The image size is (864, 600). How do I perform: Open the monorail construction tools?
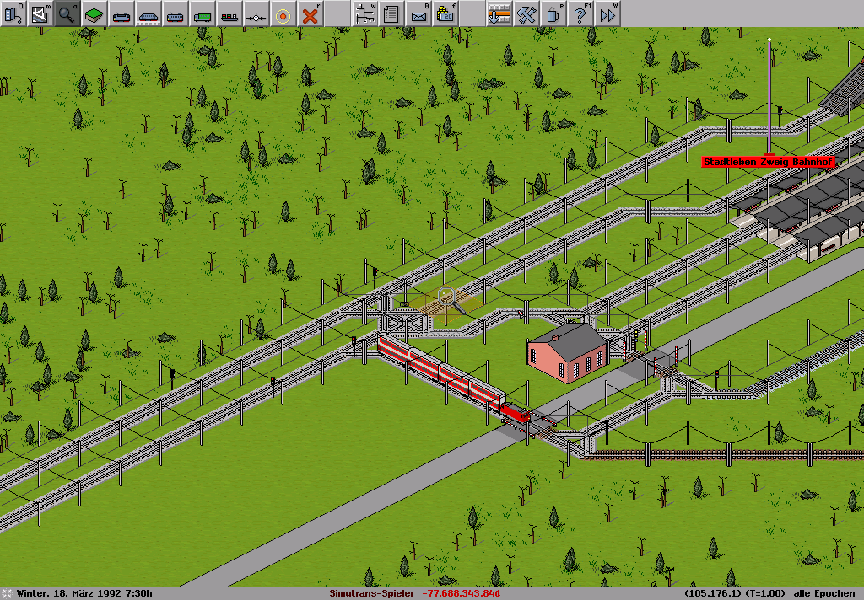pos(148,13)
